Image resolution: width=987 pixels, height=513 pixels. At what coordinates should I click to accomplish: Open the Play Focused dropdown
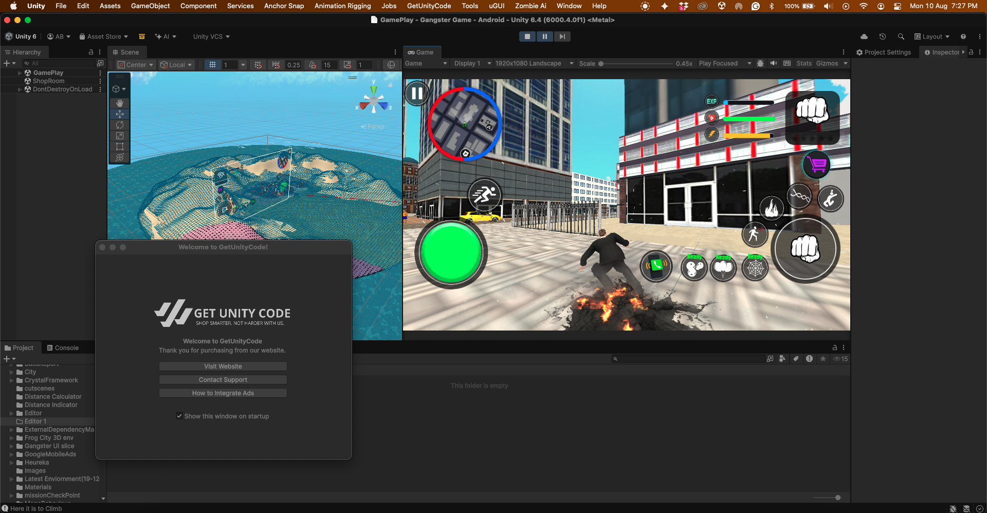click(x=725, y=63)
